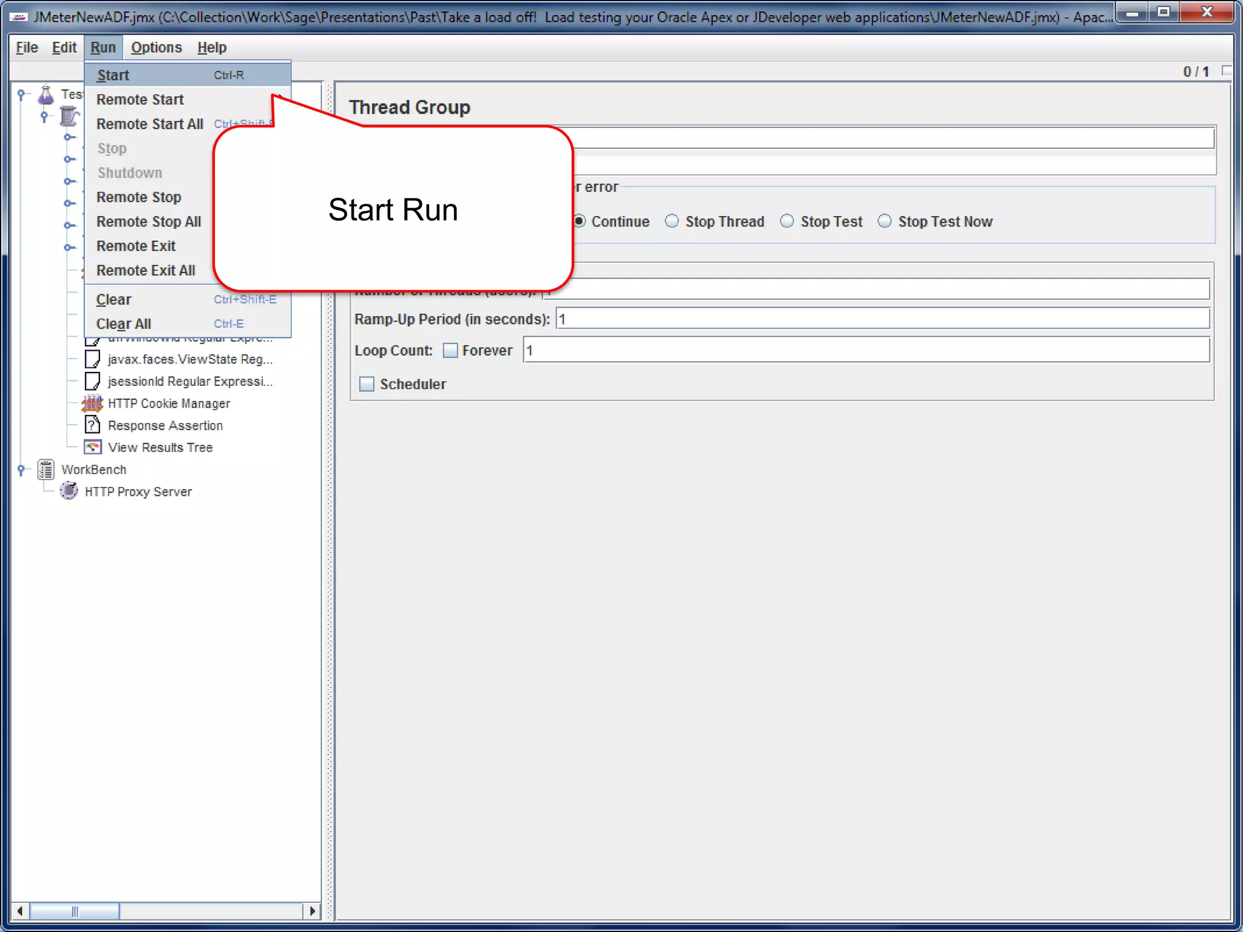The height and width of the screenshot is (932, 1243).
Task: Enable the Scheduler checkbox
Action: [x=367, y=384]
